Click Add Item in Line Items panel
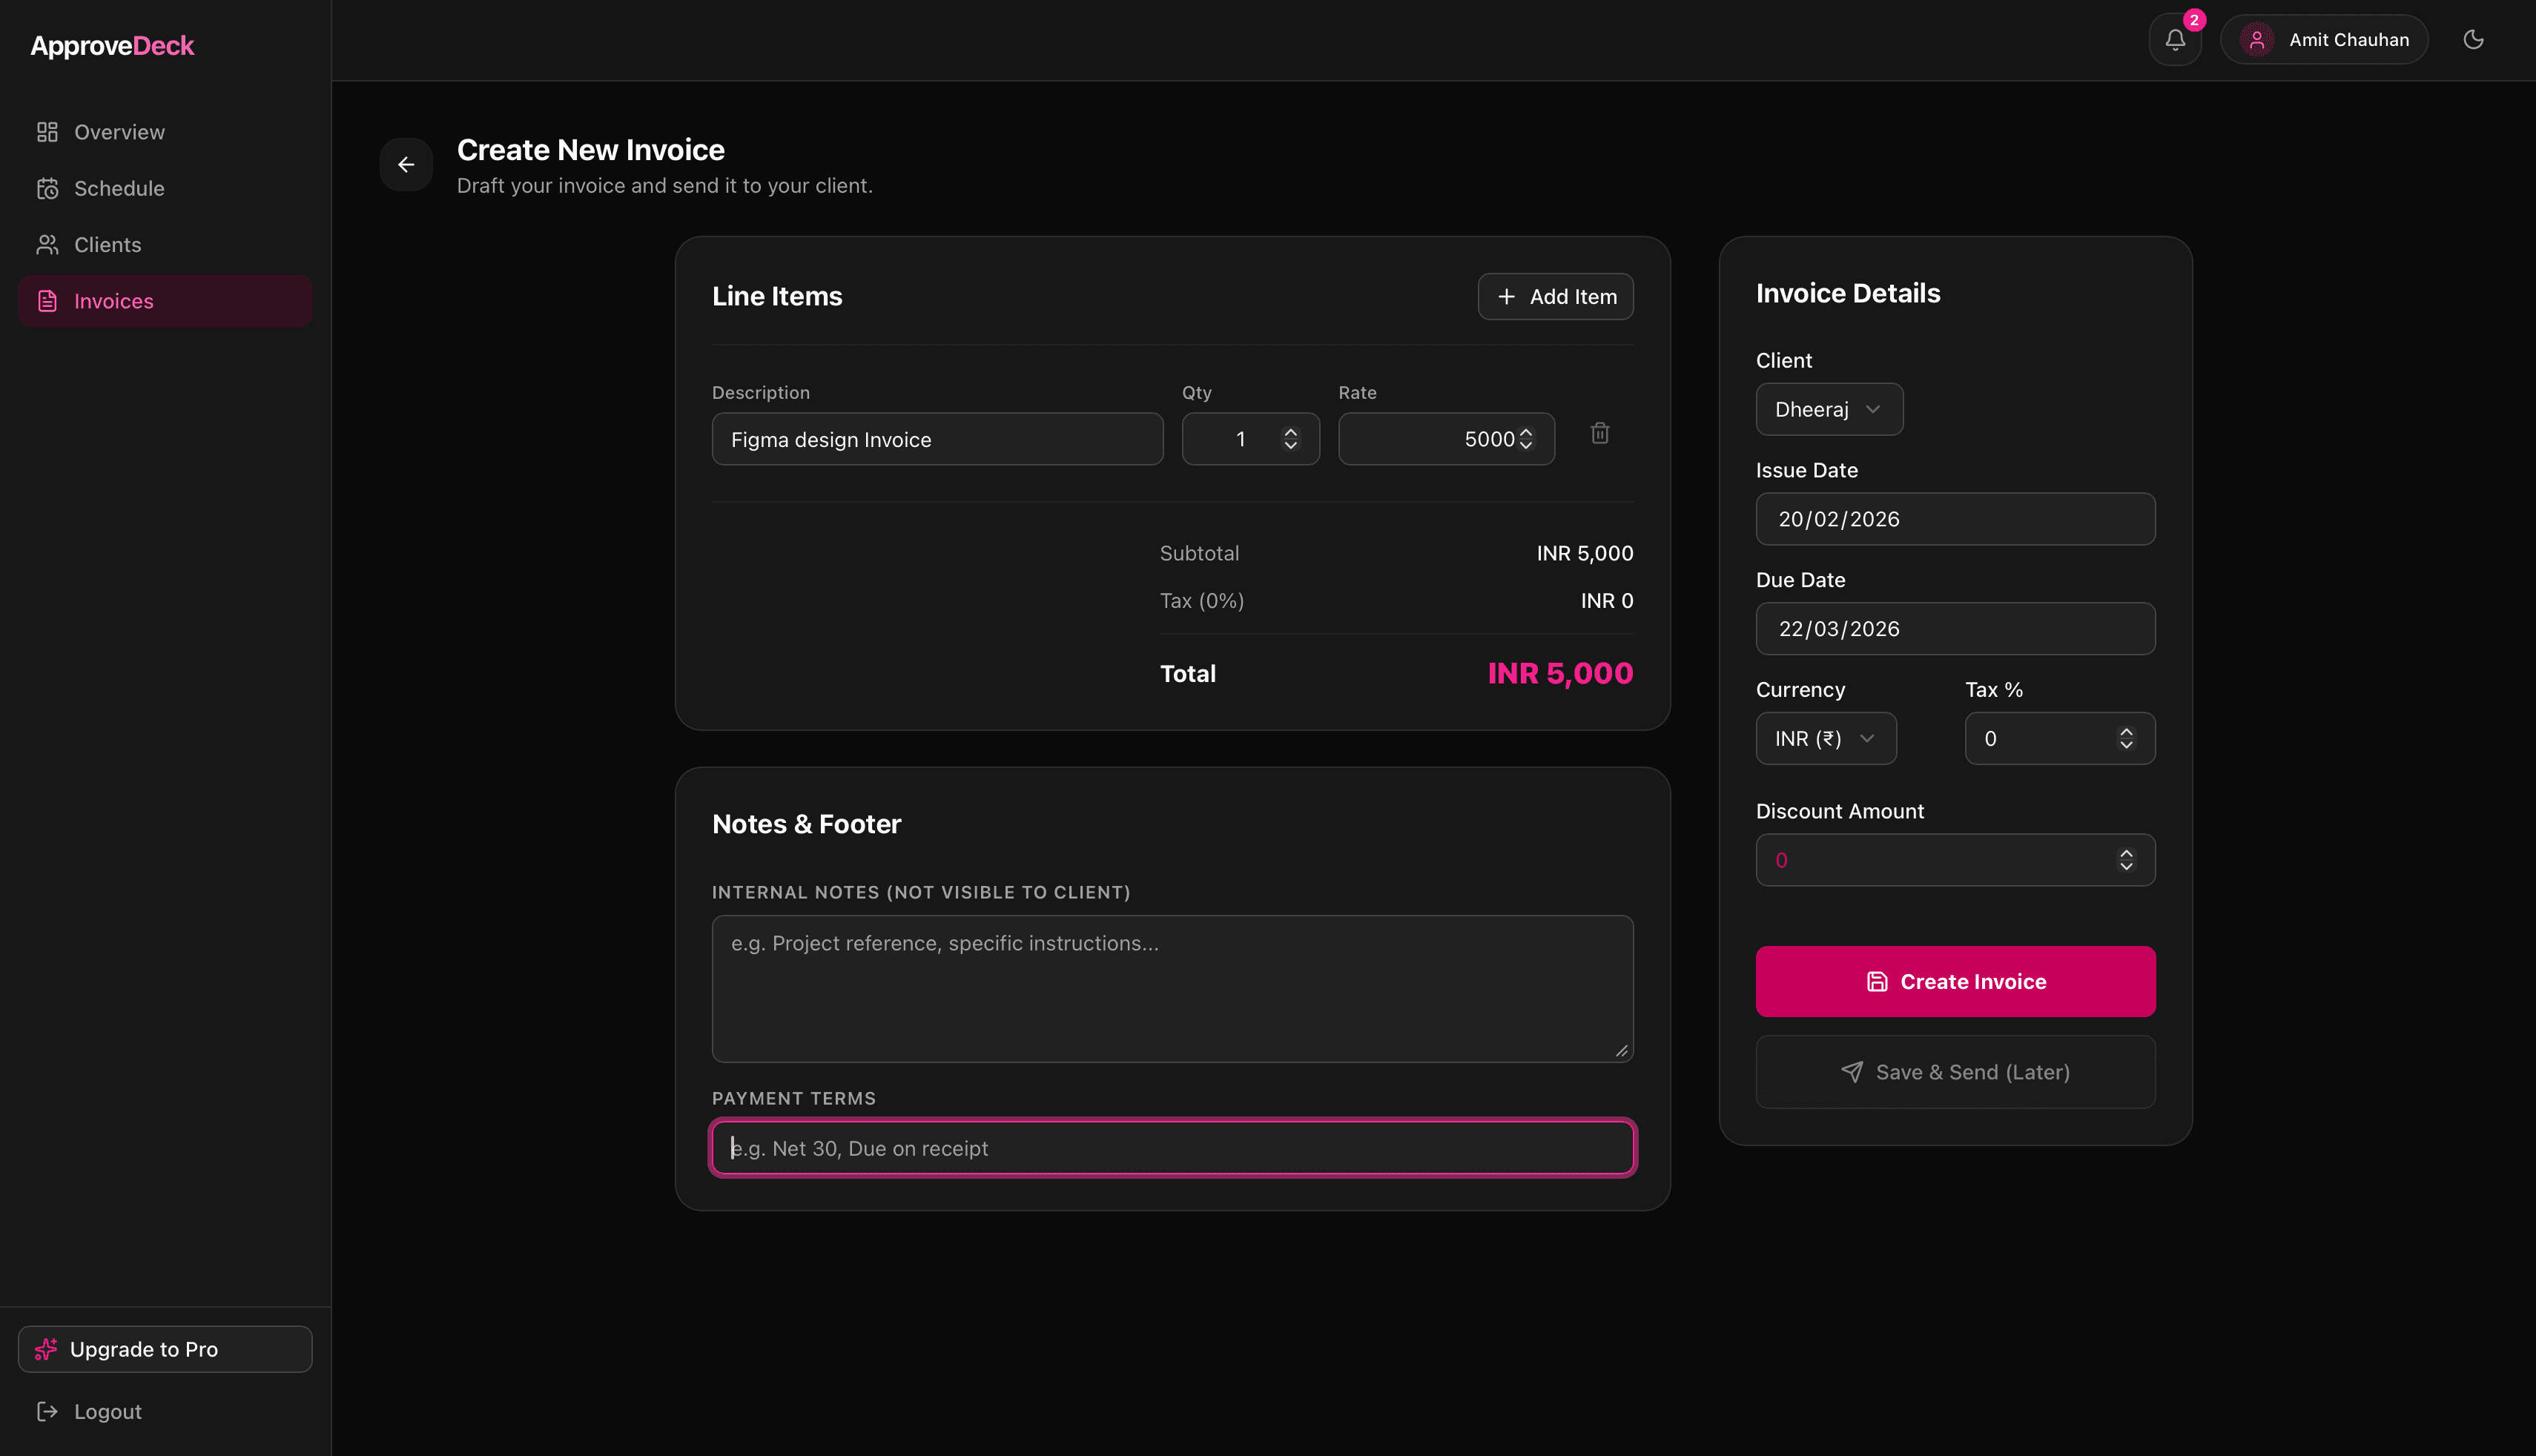Screen dimensions: 2536x1456 pos(1555,296)
